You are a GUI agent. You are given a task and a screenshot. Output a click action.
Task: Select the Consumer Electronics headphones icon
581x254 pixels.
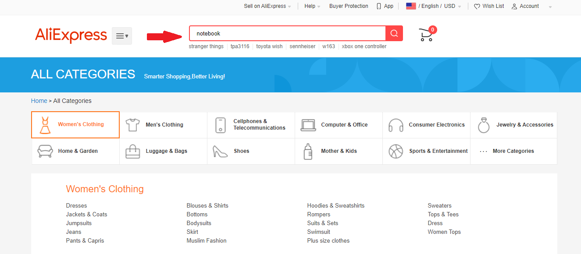coord(396,125)
